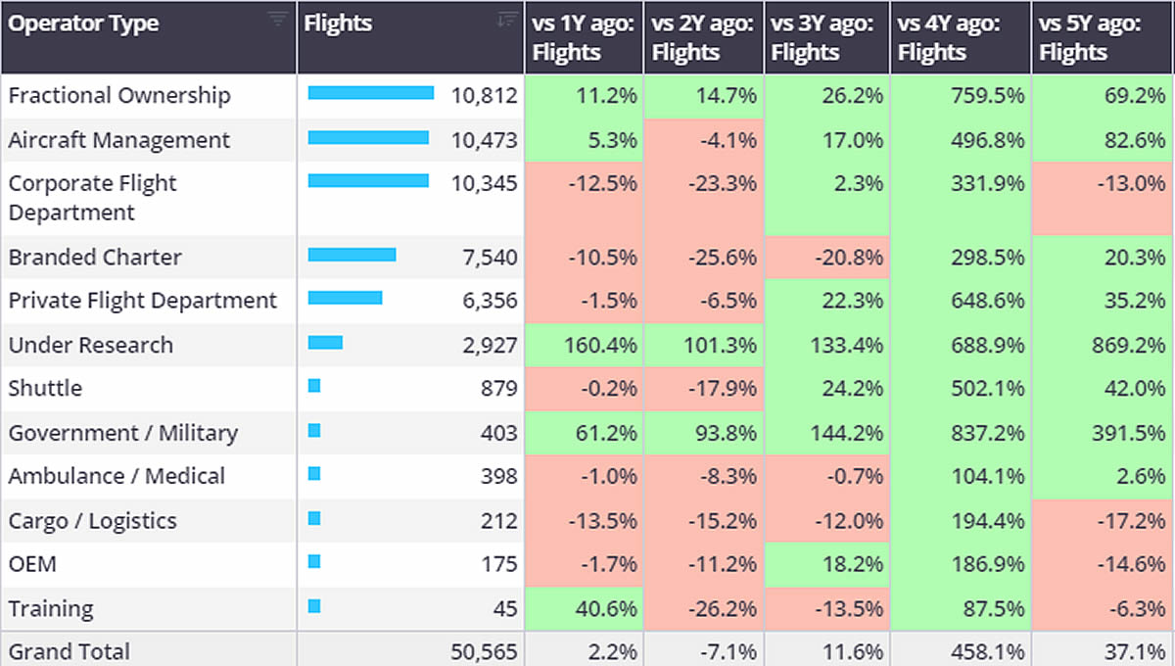
Task: Select the Ambulance / Medical row label
Action: tap(117, 476)
